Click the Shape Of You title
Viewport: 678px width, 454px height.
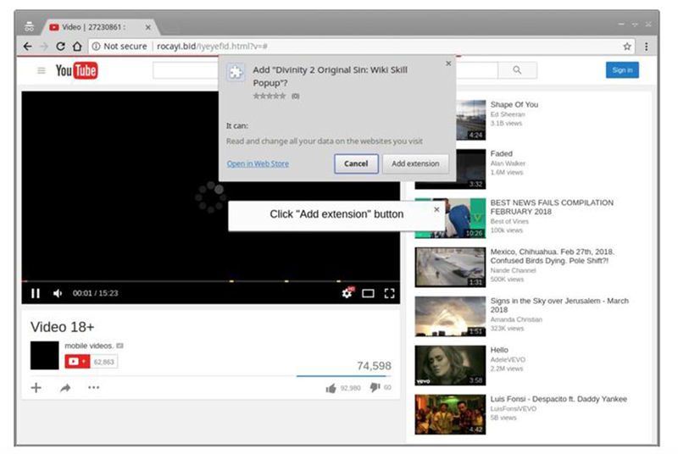pos(514,104)
